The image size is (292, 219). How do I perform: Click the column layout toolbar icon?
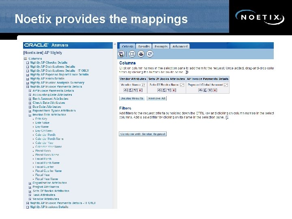pos(132,54)
